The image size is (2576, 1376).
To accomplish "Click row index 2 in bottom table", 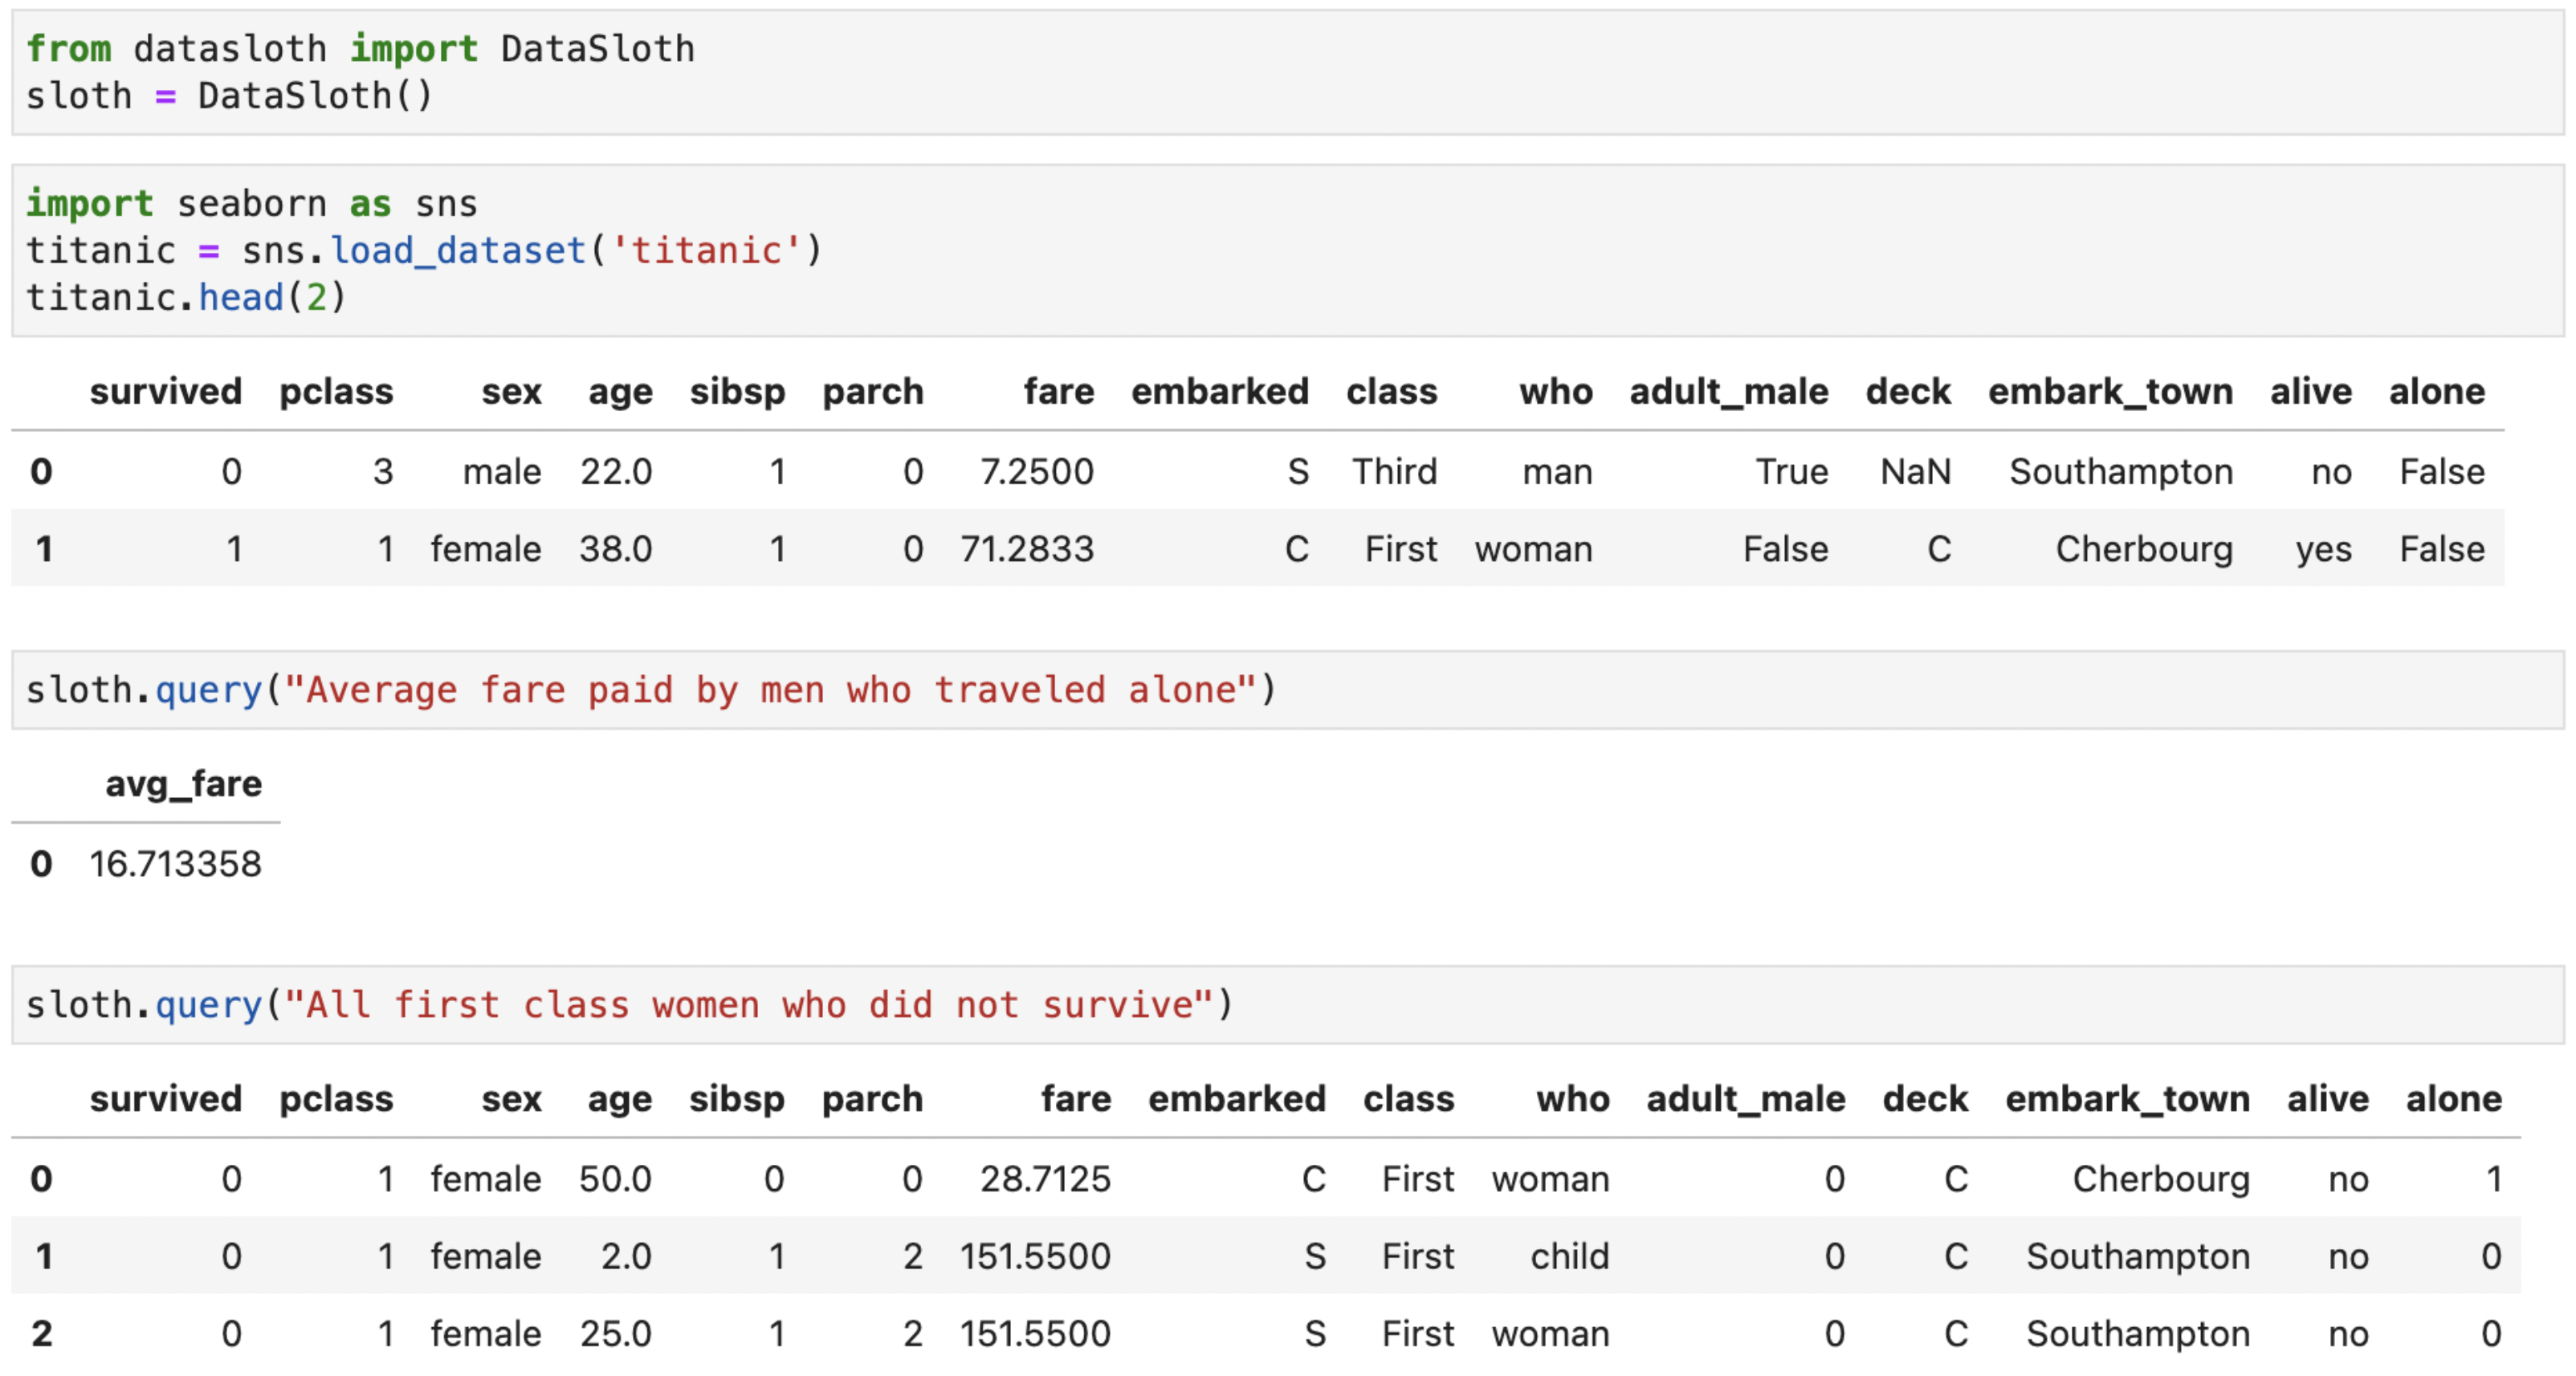I will coord(42,1333).
